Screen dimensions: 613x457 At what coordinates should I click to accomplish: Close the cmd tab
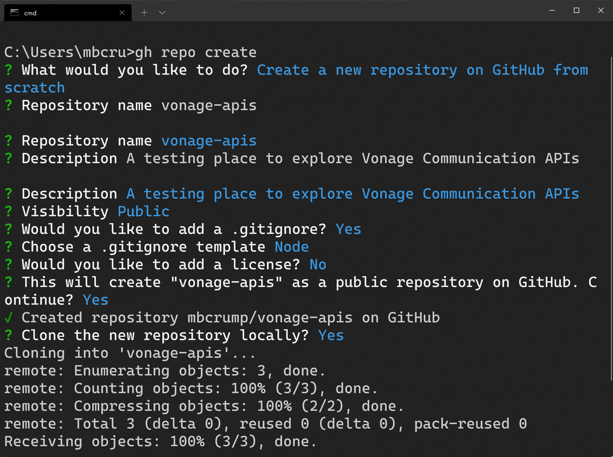pos(122,13)
